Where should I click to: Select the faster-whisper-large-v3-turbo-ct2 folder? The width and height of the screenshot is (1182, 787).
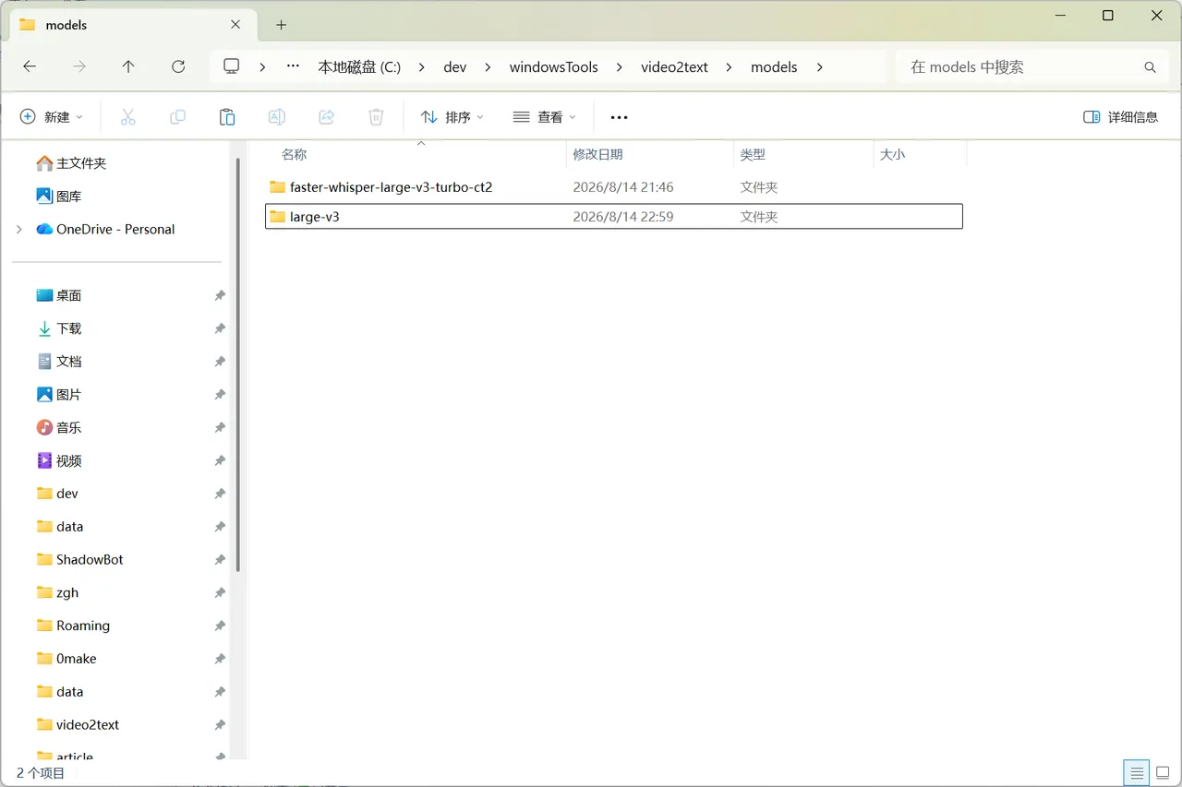tap(614, 187)
